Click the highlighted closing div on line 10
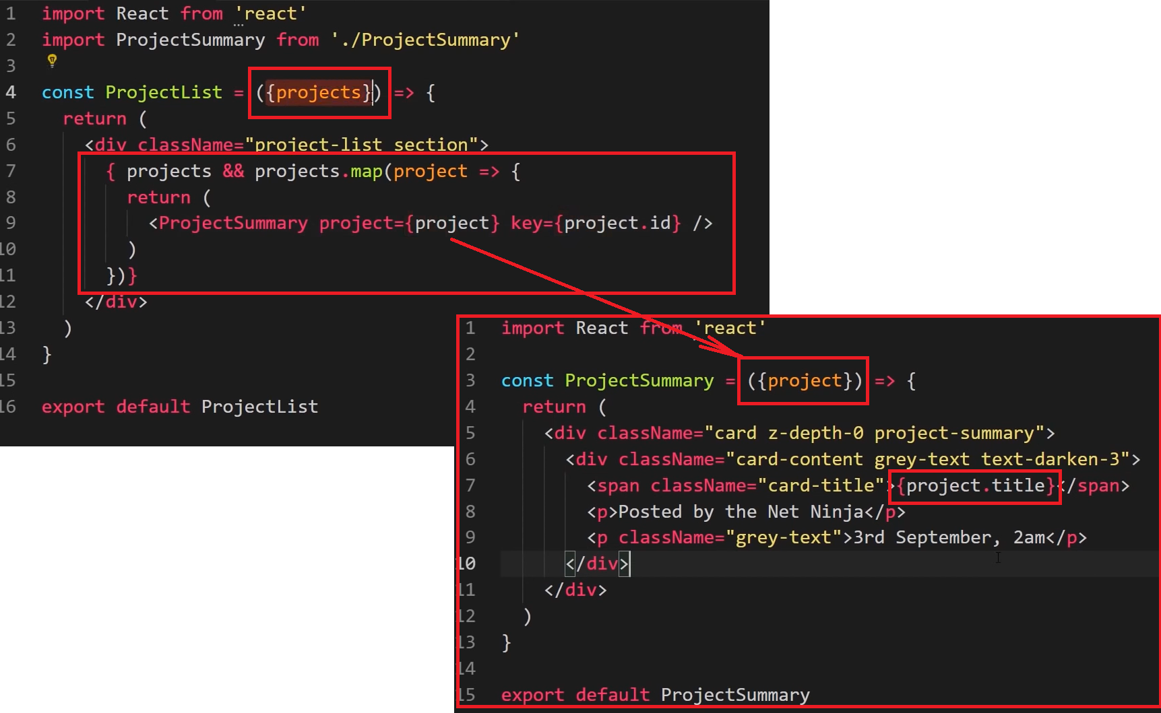 click(597, 564)
